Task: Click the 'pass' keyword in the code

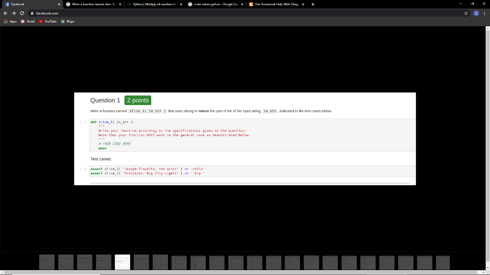Action: click(x=102, y=148)
